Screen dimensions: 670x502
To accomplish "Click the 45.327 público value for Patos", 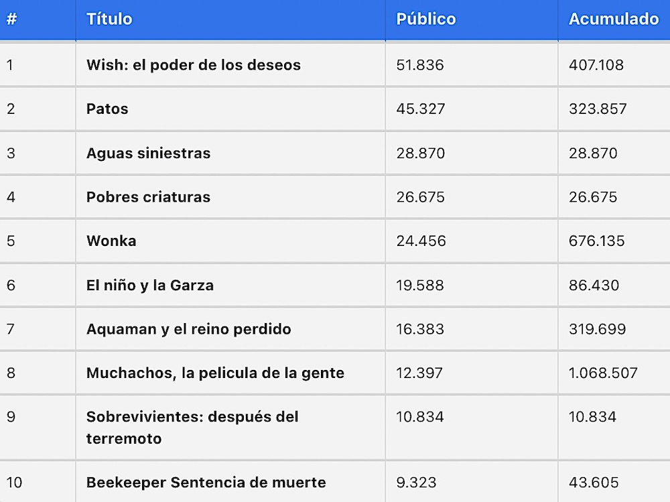I will tap(421, 109).
